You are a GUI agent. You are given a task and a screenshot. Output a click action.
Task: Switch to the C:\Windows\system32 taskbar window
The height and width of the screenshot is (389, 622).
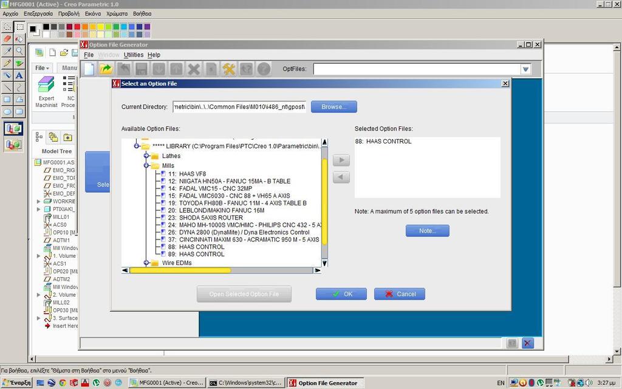(x=245, y=383)
